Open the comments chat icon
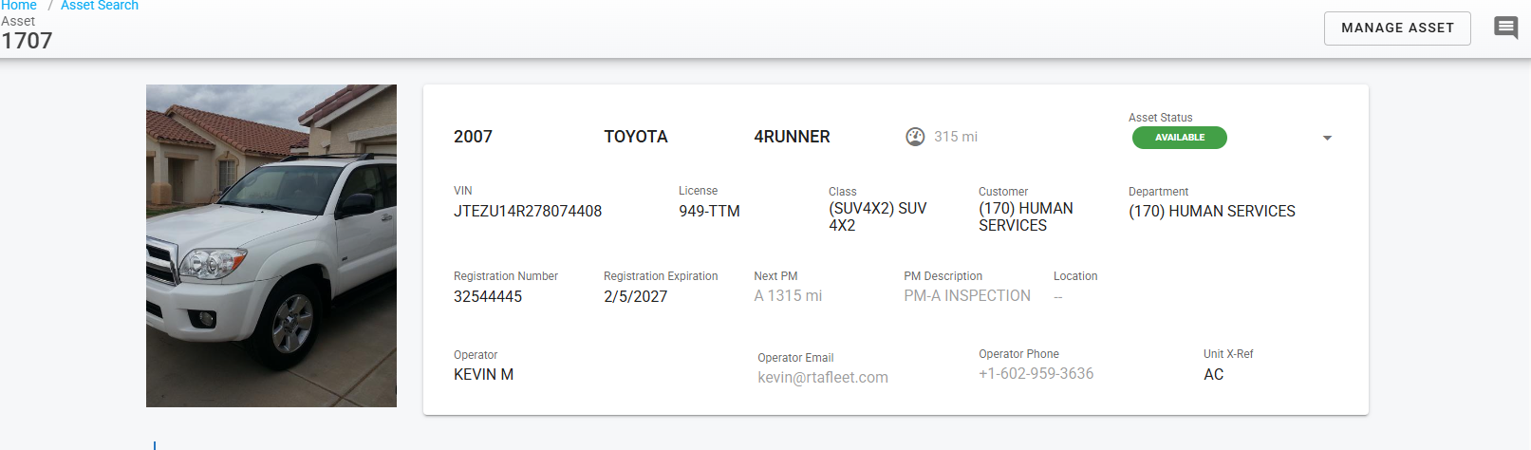1531x450 pixels. click(1505, 28)
